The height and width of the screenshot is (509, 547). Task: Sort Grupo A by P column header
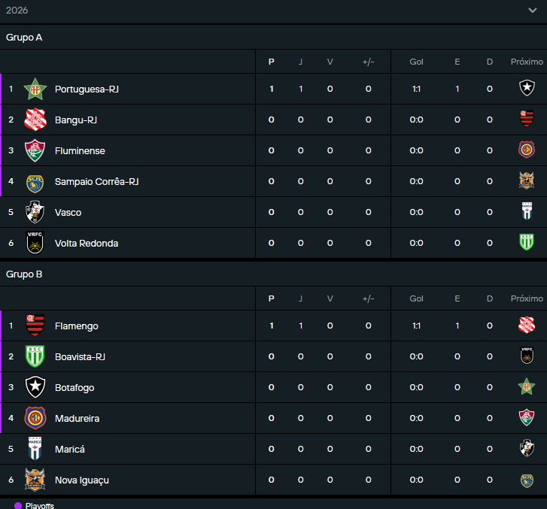pos(271,62)
